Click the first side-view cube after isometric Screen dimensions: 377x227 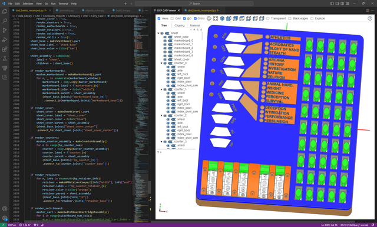pos(229,18)
